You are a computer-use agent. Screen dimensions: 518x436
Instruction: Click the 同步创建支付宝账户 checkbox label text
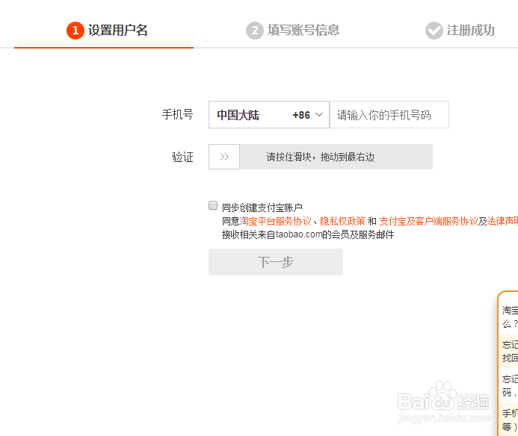coord(262,208)
